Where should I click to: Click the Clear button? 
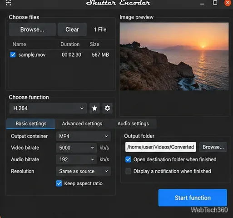point(72,30)
